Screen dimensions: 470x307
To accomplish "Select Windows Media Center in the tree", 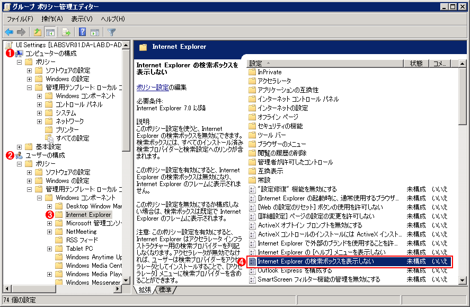I will [x=94, y=266].
